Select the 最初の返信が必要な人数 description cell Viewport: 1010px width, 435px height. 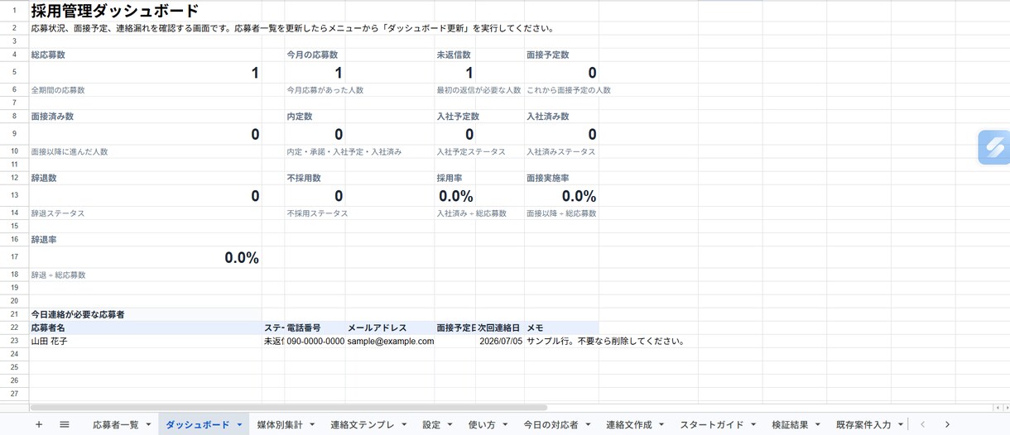pyautogui.click(x=454, y=89)
